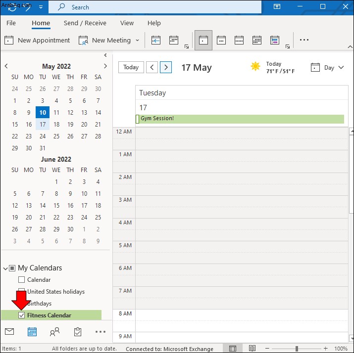Select May 17 in date navigator
This screenshot has width=354, height=353.
pos(43,124)
